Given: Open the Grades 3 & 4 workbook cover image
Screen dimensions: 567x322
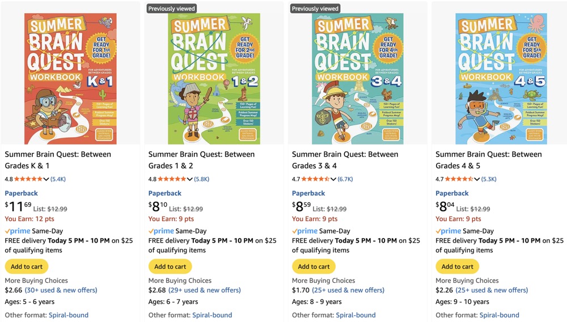Looking at the screenshot, I should [x=357, y=79].
